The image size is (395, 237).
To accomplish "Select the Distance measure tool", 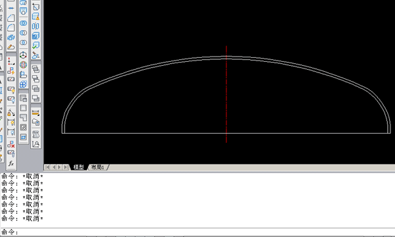I will click(x=36, y=113).
